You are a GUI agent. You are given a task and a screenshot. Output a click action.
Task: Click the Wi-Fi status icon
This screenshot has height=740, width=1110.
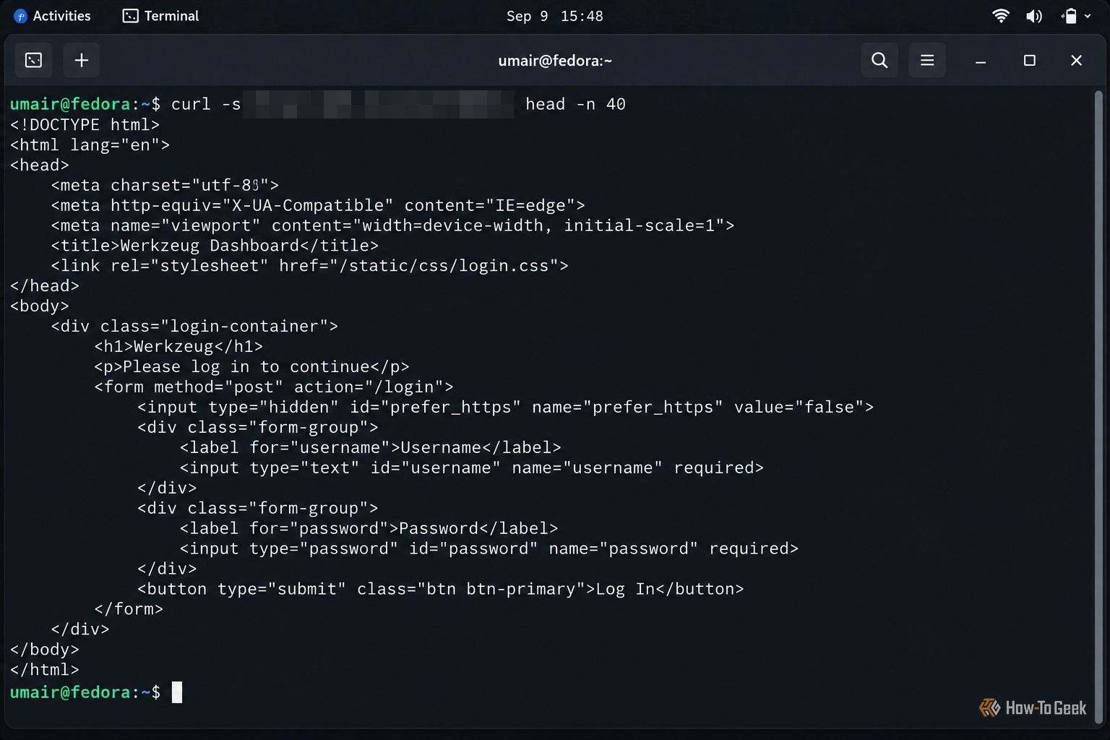(x=1001, y=16)
